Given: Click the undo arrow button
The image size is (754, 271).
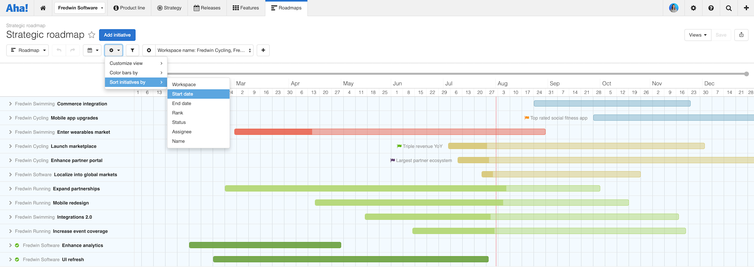Looking at the screenshot, I should (x=59, y=50).
